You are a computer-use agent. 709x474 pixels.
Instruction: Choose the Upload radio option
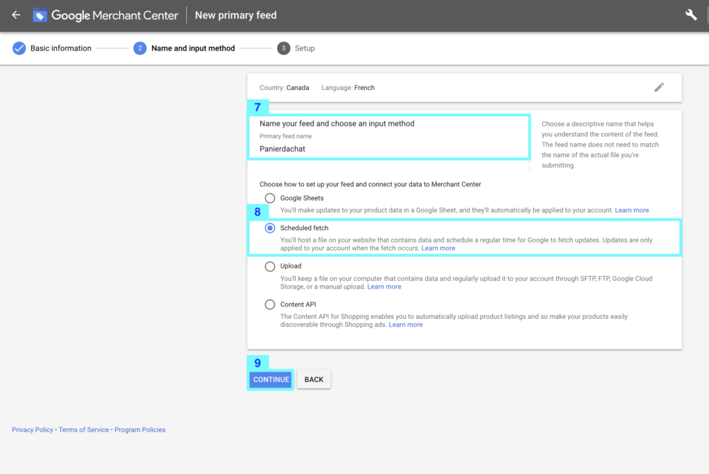pos(270,266)
